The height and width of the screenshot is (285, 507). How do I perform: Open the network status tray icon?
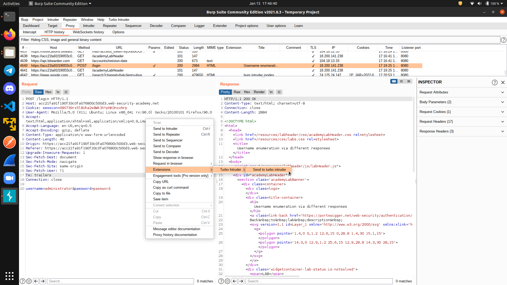(472, 3)
